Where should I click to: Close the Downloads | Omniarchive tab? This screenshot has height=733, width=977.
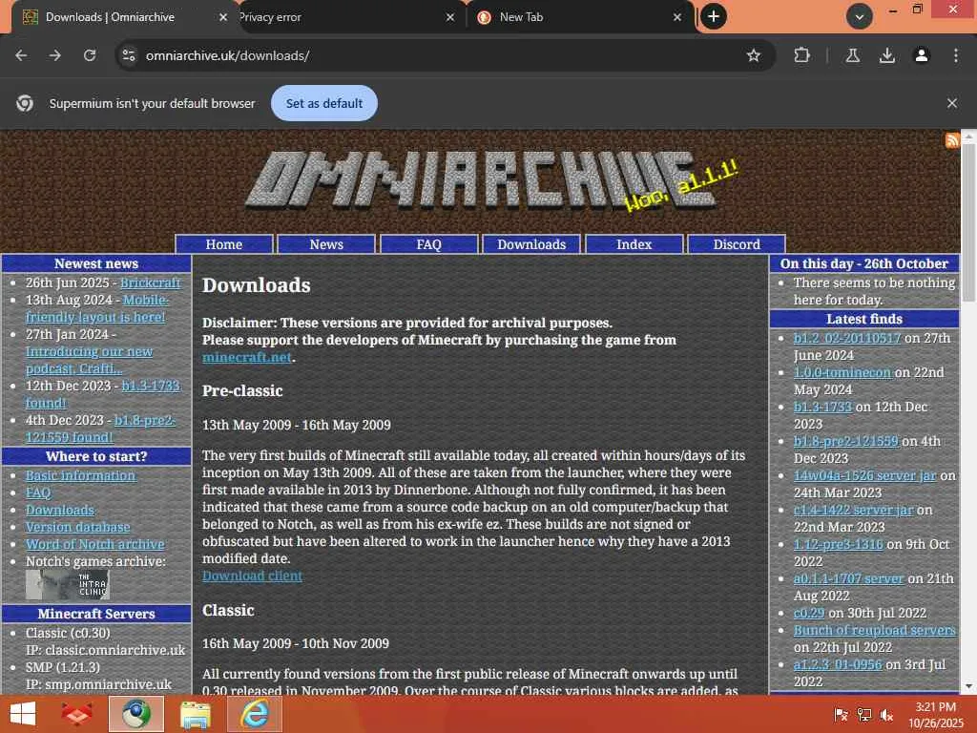222,17
